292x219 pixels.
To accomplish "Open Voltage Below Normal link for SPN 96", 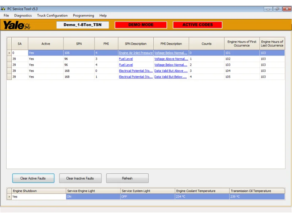I will (x=171, y=65).
